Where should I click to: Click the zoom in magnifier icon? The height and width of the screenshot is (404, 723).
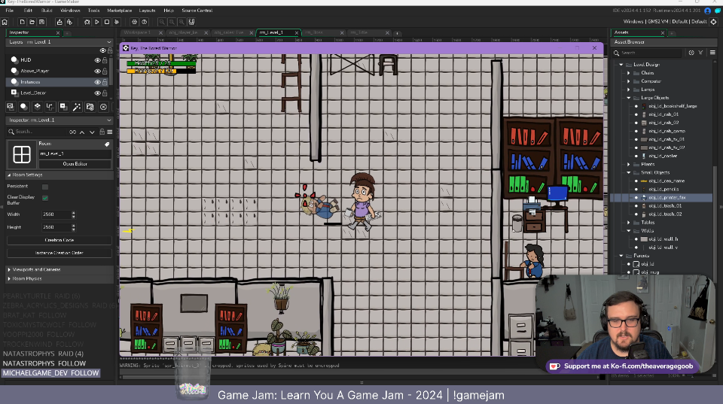(182, 22)
